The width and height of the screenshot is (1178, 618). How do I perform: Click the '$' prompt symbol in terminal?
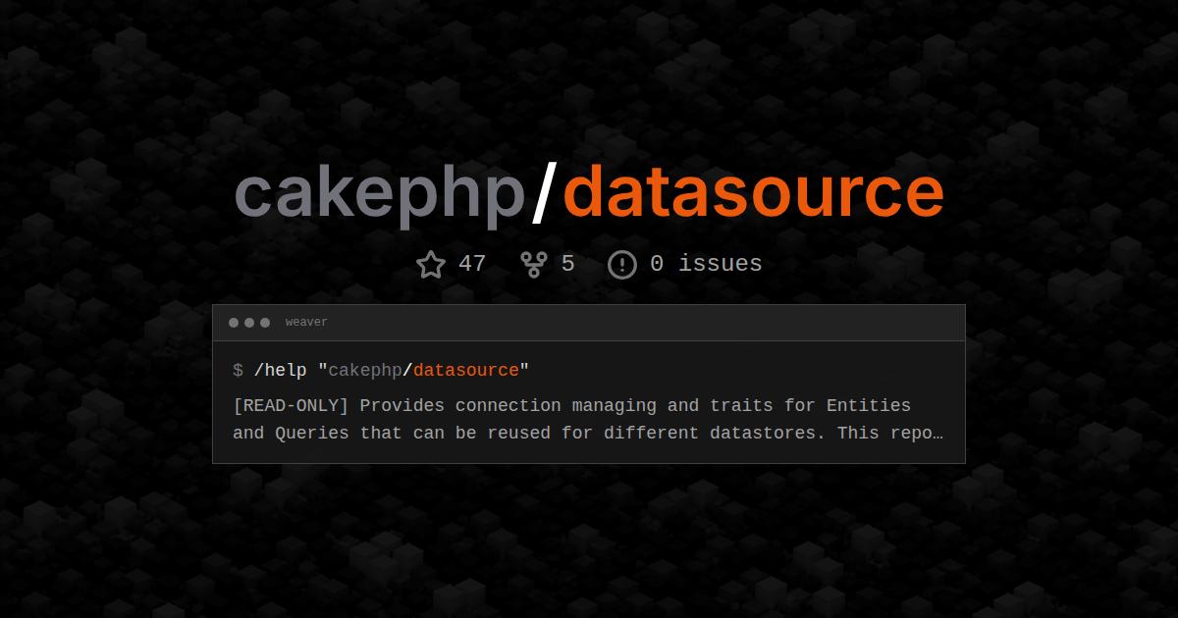[238, 370]
